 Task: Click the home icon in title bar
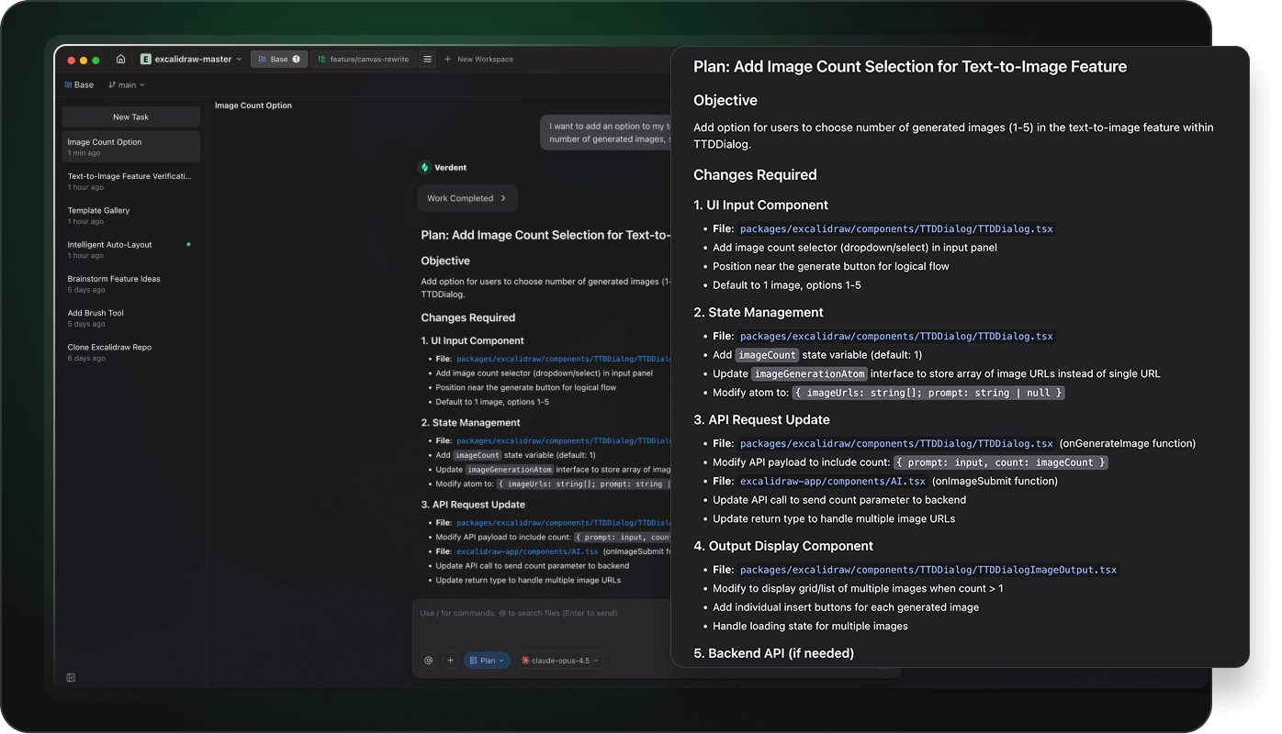[x=120, y=59]
